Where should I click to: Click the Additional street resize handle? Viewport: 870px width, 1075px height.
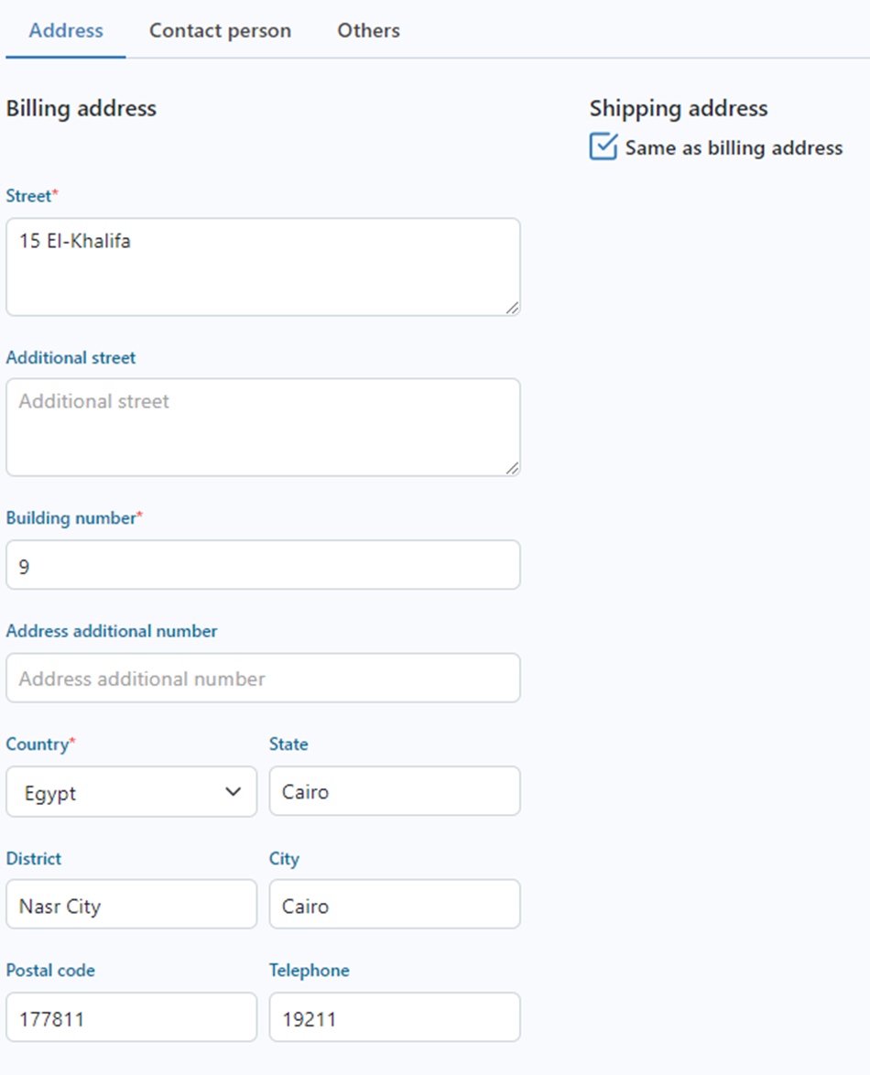point(512,468)
